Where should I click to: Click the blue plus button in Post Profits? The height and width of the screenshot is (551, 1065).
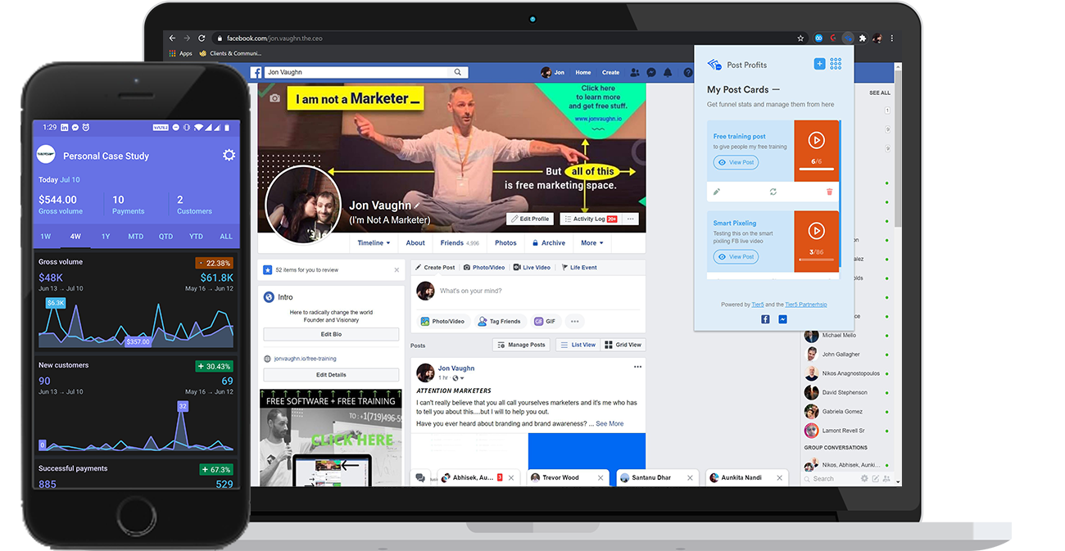pos(819,64)
